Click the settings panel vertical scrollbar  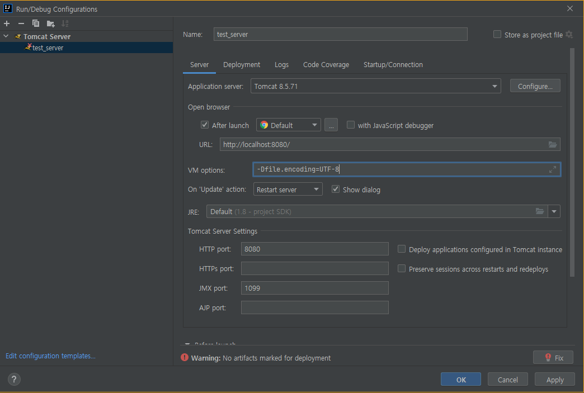(572, 162)
